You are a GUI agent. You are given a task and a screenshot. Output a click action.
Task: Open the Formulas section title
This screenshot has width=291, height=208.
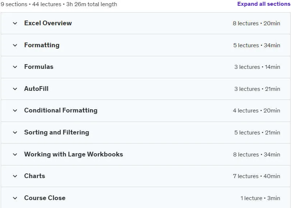(39, 67)
